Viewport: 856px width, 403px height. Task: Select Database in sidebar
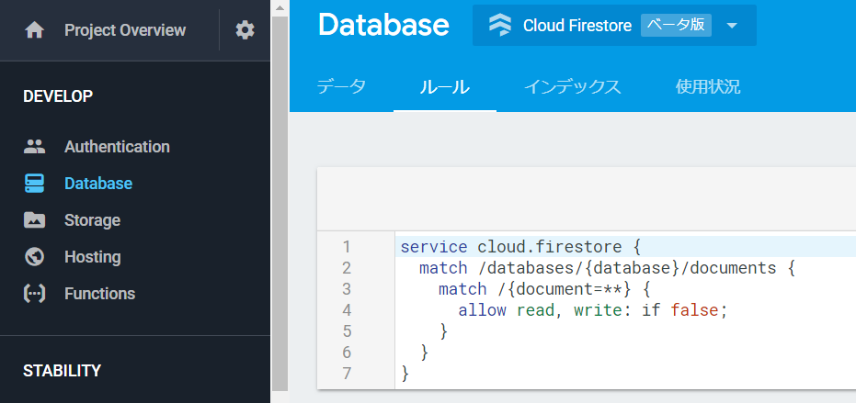point(98,184)
